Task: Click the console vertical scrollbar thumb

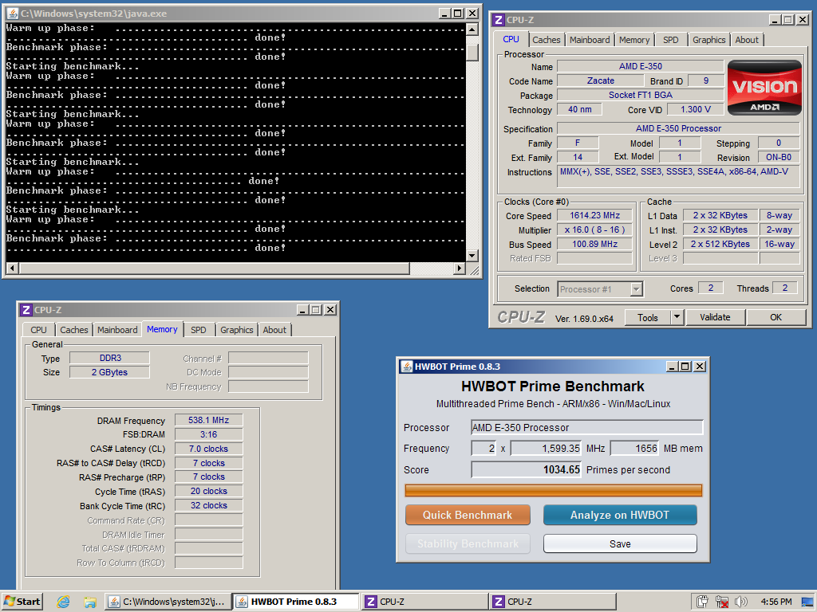Action: [472, 53]
